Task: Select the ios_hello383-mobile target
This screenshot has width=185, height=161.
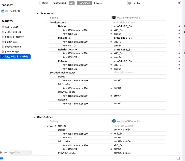Action: tap(15, 57)
